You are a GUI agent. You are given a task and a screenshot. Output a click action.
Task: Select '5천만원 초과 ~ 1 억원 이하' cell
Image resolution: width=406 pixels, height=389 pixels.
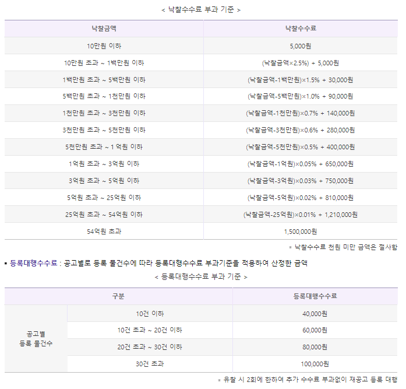tap(104, 147)
